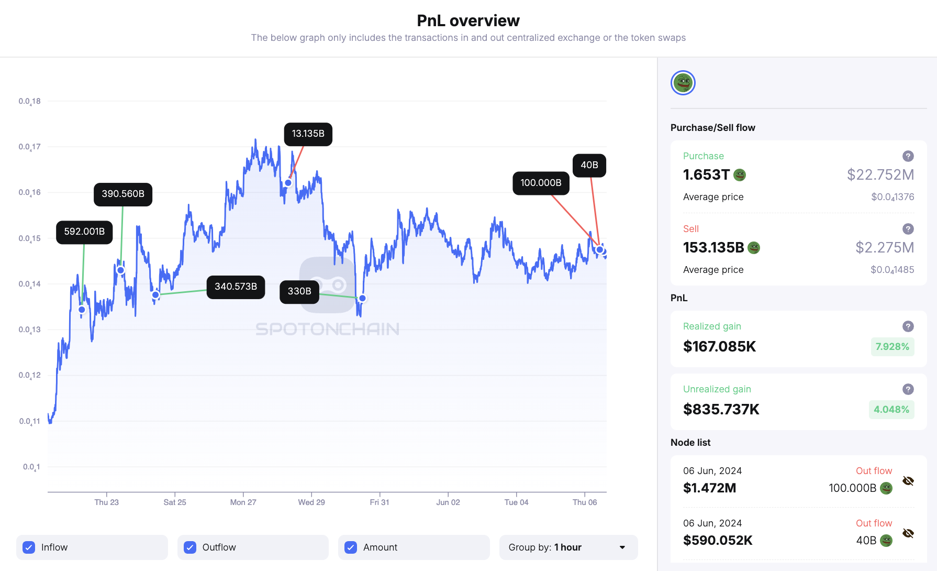Click the Pepe token avatar above the sidebar
The width and height of the screenshot is (937, 571).
(x=683, y=83)
